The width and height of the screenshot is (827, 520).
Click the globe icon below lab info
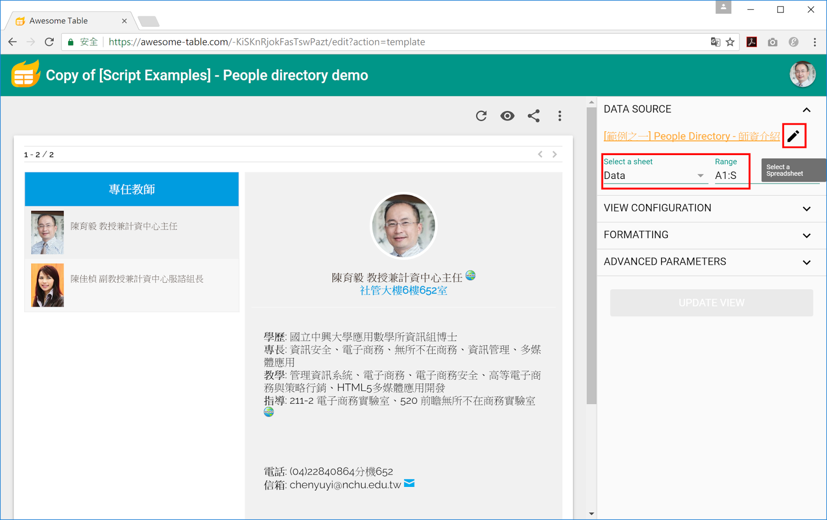point(269,412)
